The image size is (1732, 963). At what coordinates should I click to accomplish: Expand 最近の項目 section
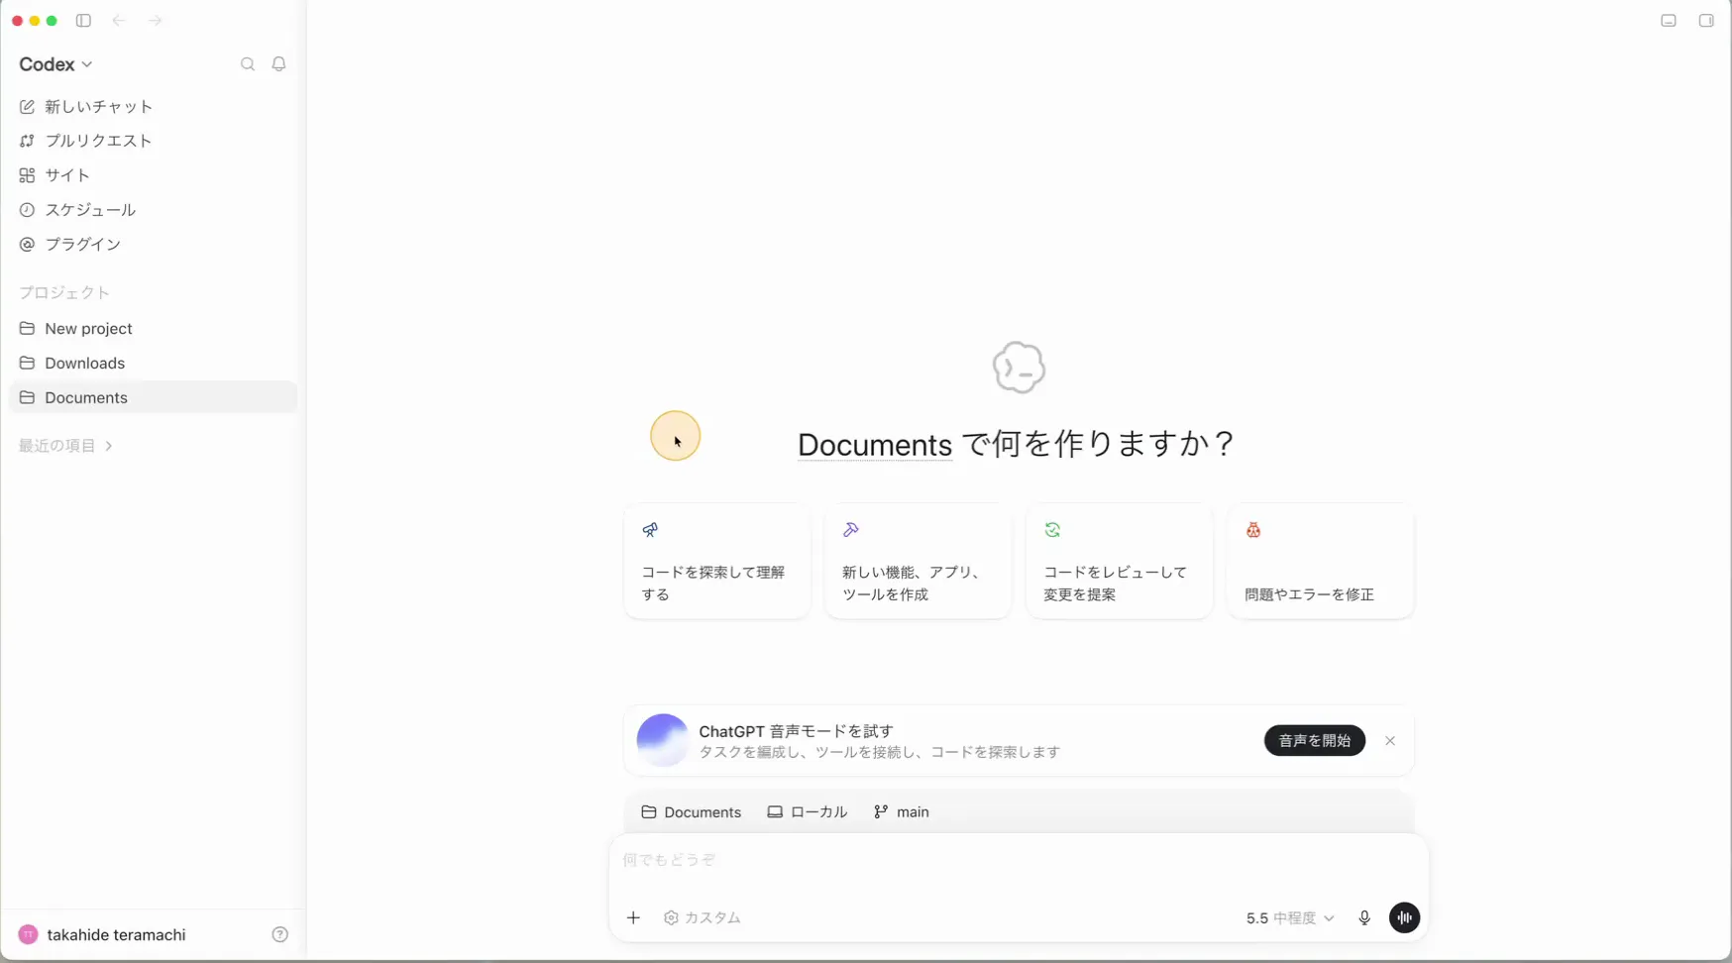(65, 446)
